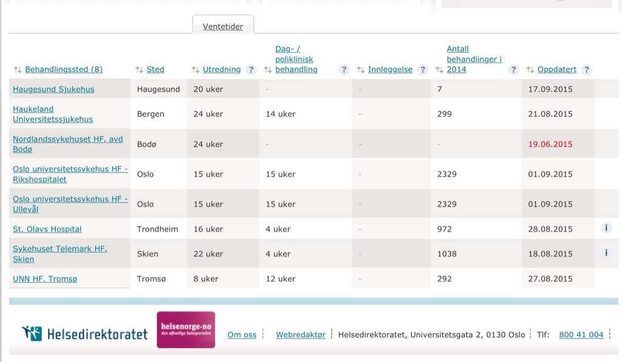
Task: Sort table by Oppdatert date
Action: tap(556, 70)
